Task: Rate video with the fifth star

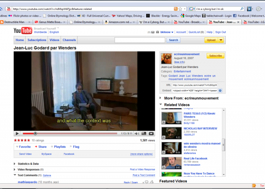Action: click(x=29, y=140)
